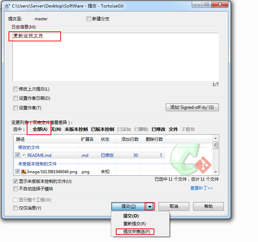
Task: Sort the list by 状态 column header
Action: coord(107,139)
